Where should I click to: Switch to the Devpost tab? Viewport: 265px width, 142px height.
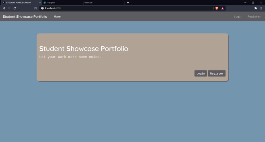62,3
